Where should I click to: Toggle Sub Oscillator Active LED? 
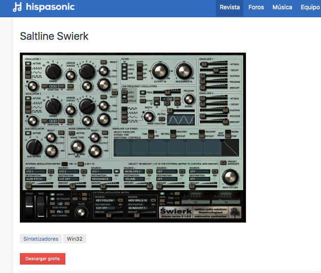pos(28,133)
